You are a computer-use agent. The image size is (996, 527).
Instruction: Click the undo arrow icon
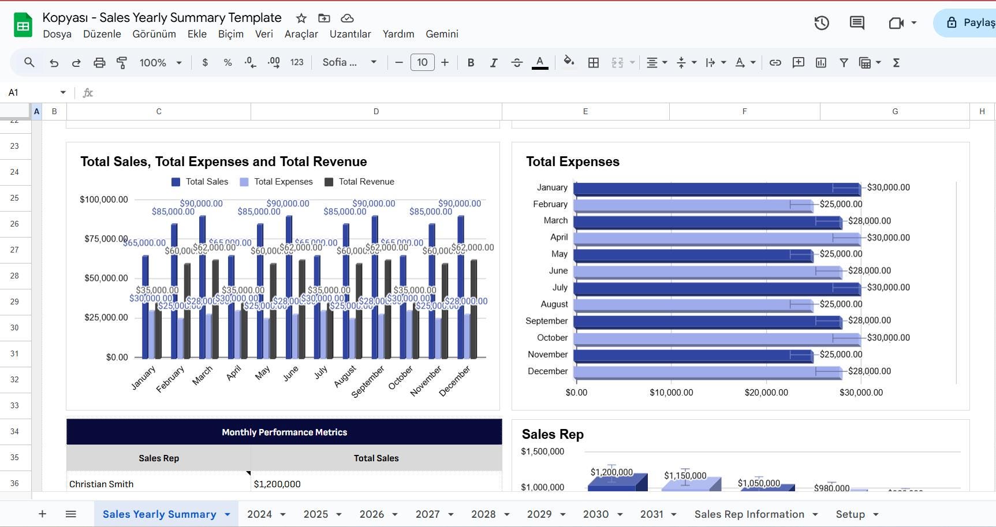[54, 63]
